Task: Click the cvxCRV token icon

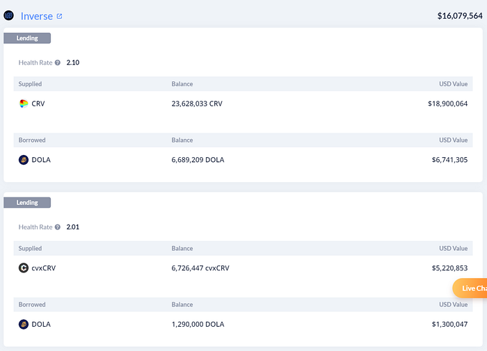Action: tap(24, 268)
